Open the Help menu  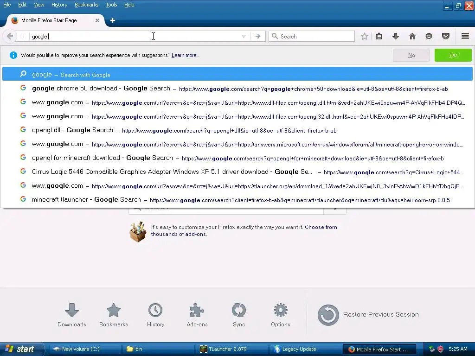pos(129,5)
